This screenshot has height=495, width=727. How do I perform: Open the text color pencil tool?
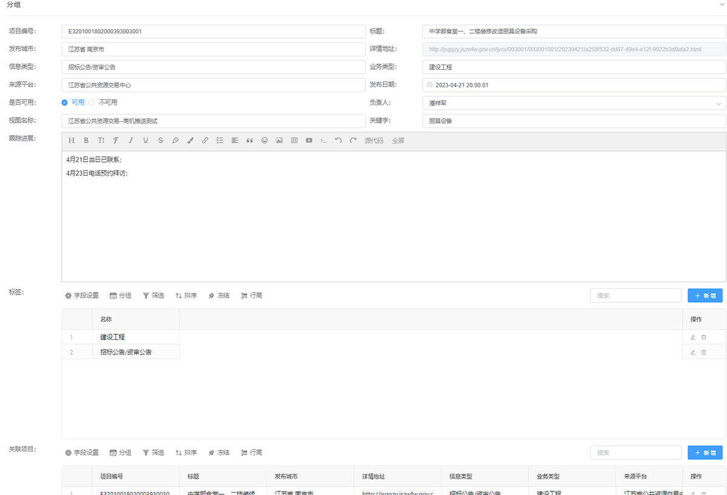click(x=175, y=141)
